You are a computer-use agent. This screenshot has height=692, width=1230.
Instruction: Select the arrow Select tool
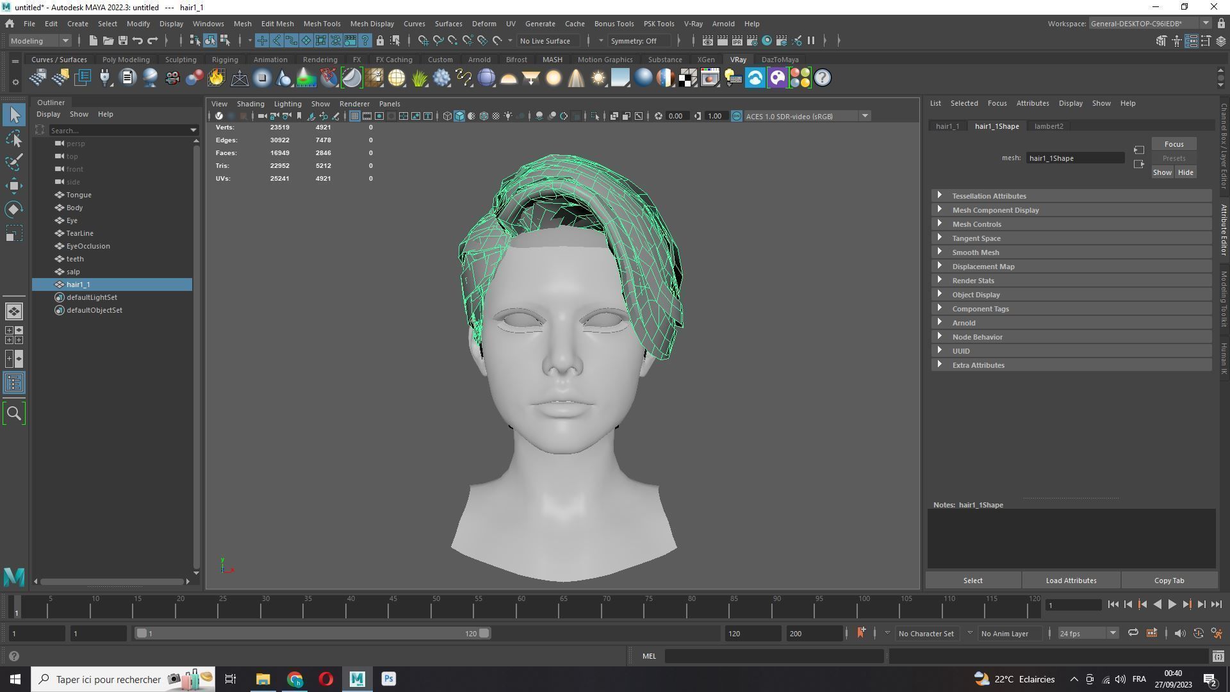pyautogui.click(x=14, y=115)
